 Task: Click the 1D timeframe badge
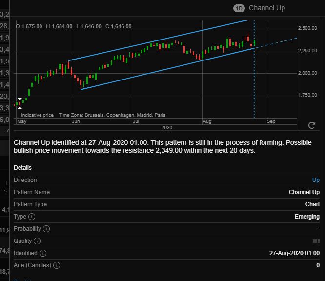(239, 8)
